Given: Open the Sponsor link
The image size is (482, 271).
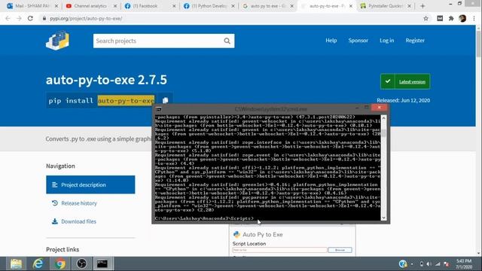Looking at the screenshot, I should pos(358,40).
